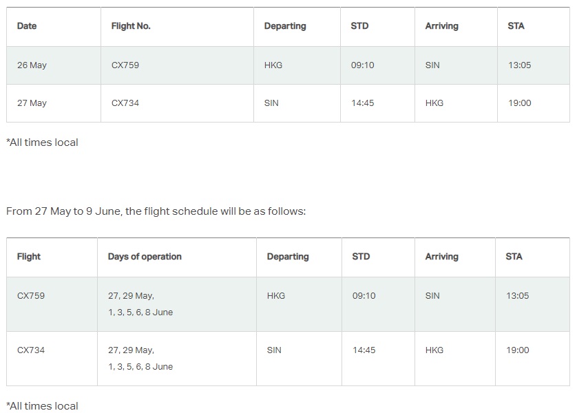Select the "*All times local" note under the first table

point(43,142)
